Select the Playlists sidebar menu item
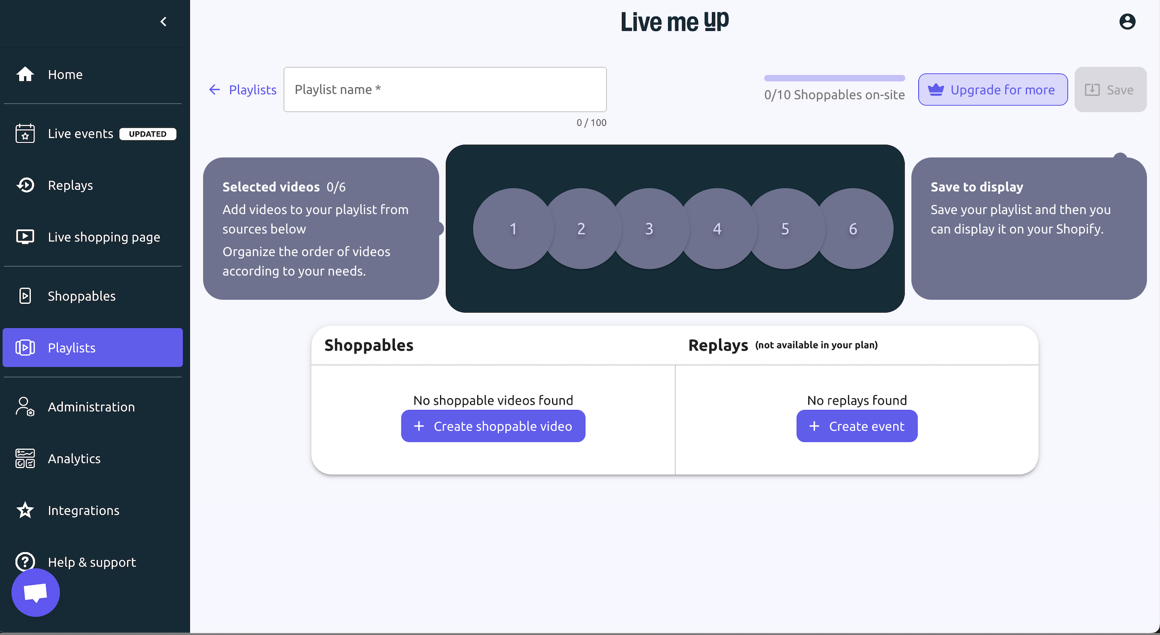This screenshot has height=635, width=1160. click(x=92, y=347)
